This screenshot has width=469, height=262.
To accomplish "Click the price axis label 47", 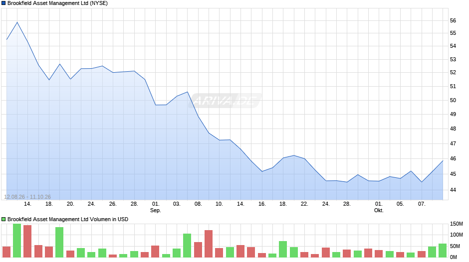I will tap(453, 143).
